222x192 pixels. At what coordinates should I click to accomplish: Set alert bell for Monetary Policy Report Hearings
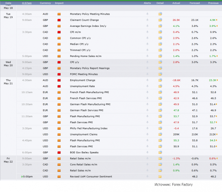tap(147, 68)
